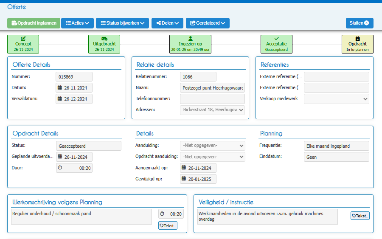Image resolution: width=382 pixels, height=239 pixels.
Task: Click the Concept step edit icon
Action: tap(23, 39)
